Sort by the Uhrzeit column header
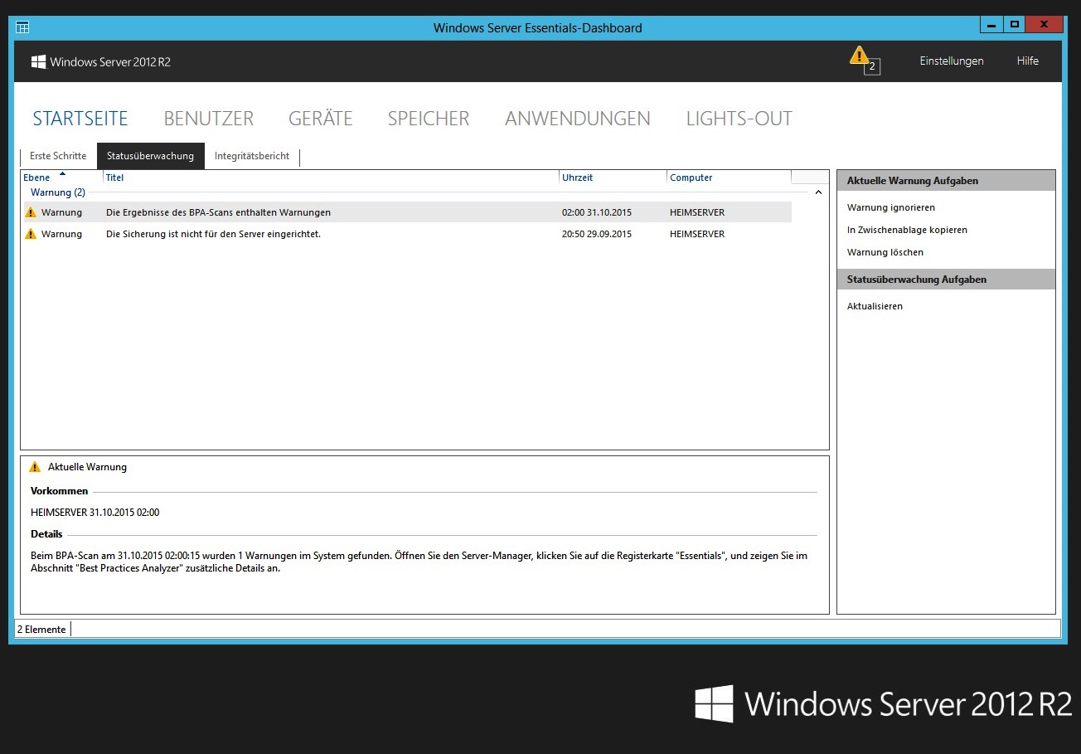1081x754 pixels. pos(613,178)
